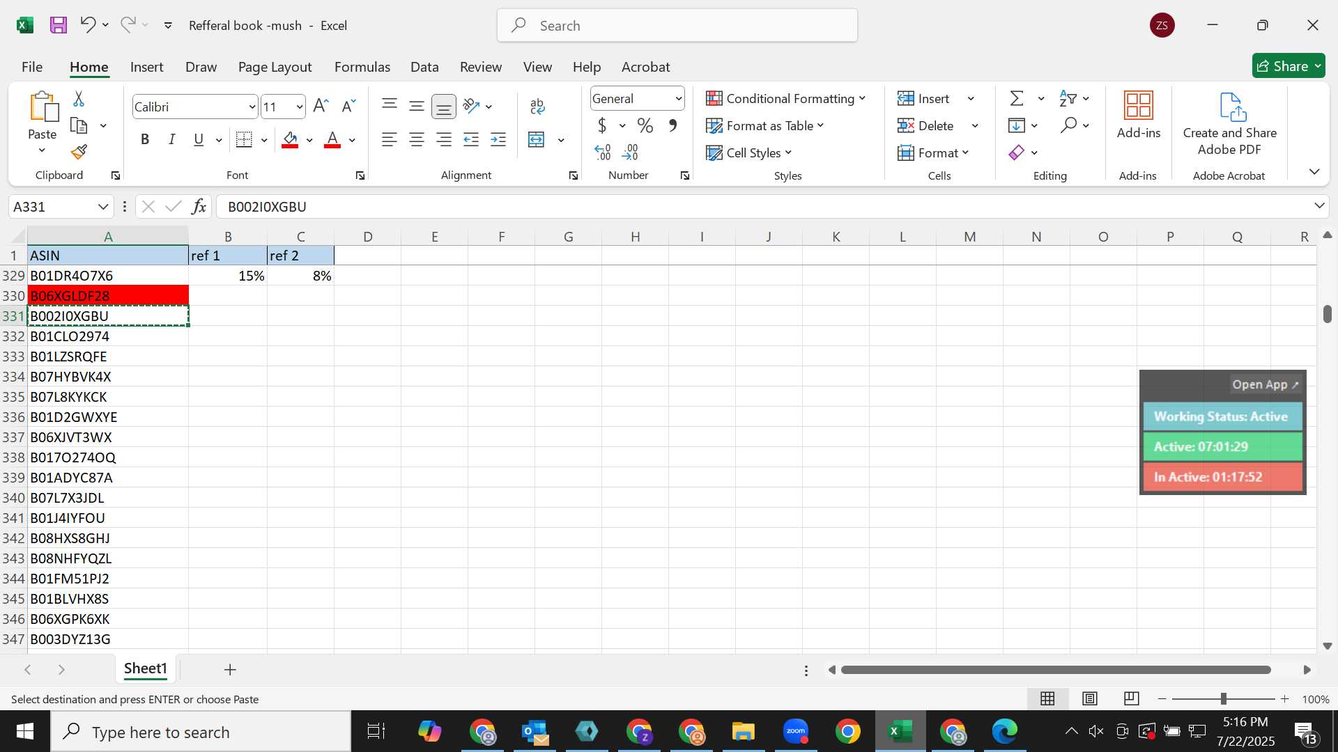Insert AutoSum with the sigma icon
The width and height of the screenshot is (1338, 752).
[x=1017, y=98]
